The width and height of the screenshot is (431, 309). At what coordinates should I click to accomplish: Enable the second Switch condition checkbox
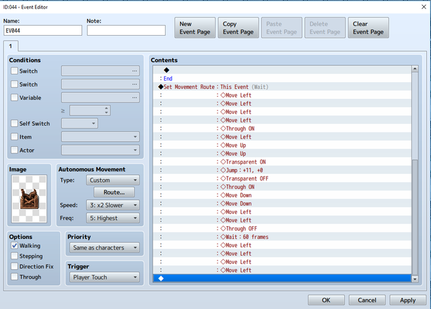click(x=14, y=84)
